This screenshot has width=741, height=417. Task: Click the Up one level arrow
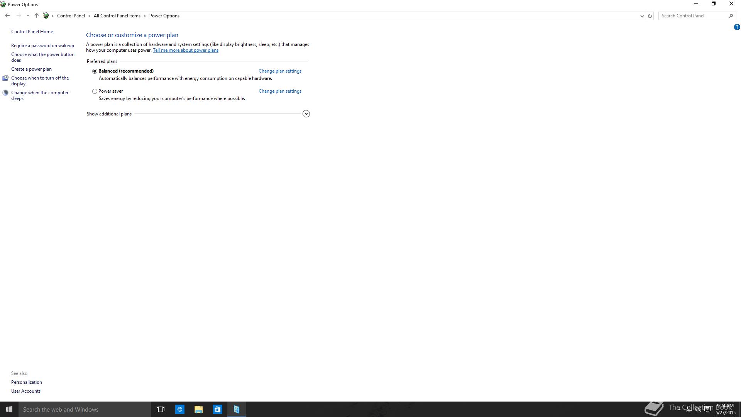click(36, 16)
